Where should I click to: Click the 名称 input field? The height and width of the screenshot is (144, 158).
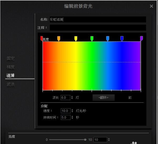[98, 19]
